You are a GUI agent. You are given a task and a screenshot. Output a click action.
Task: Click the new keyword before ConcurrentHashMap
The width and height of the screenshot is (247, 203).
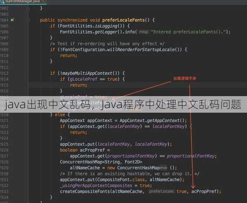pos(111,168)
